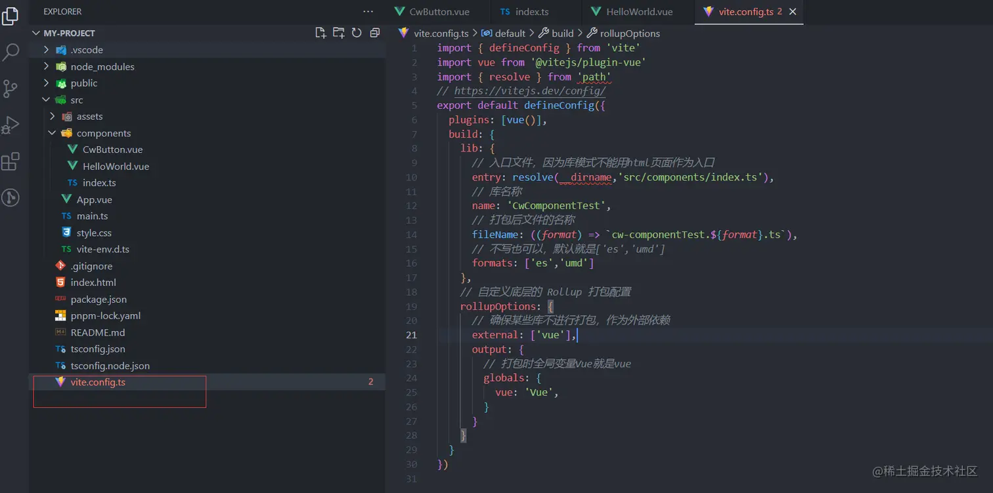The height and width of the screenshot is (493, 993).
Task: Click the rollupOptions breadcrumb segment
Action: [x=630, y=33]
